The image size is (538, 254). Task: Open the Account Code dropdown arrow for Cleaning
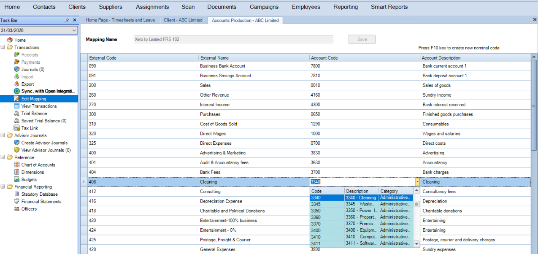[417, 182]
